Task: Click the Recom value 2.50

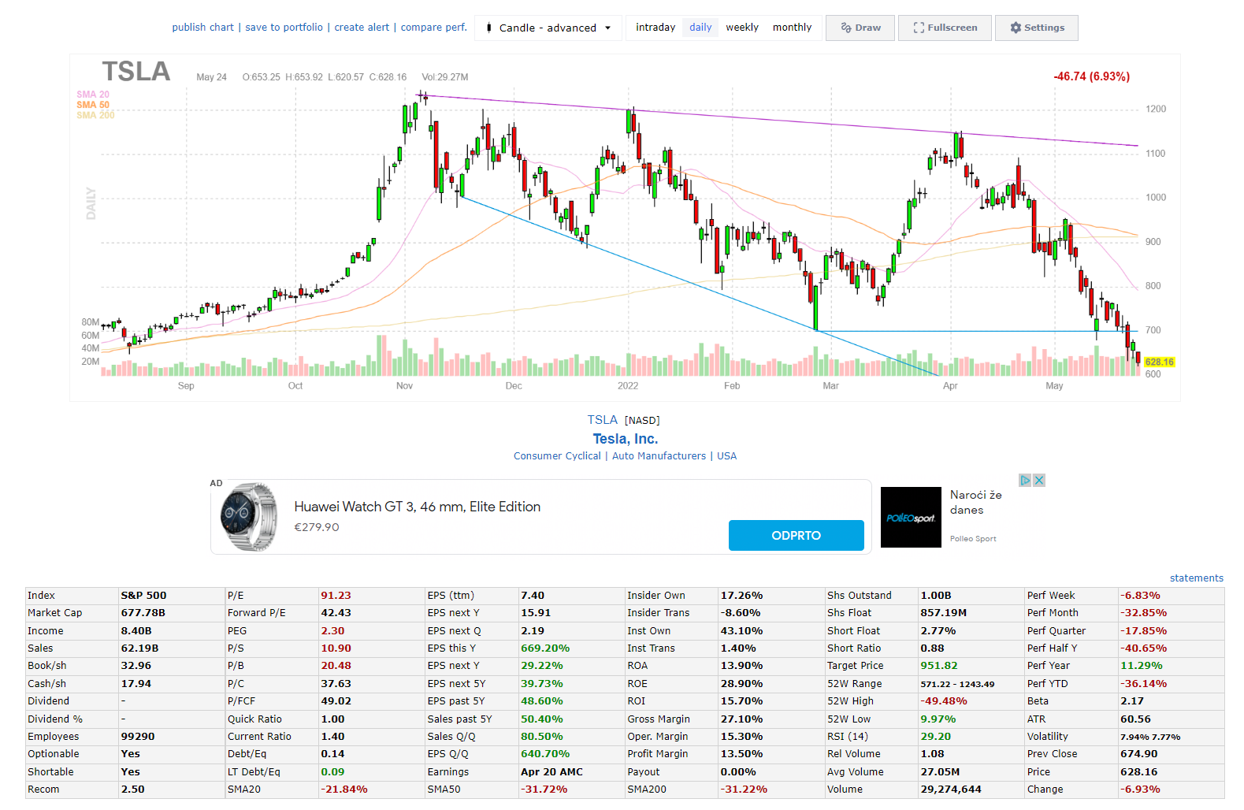Action: tap(132, 790)
